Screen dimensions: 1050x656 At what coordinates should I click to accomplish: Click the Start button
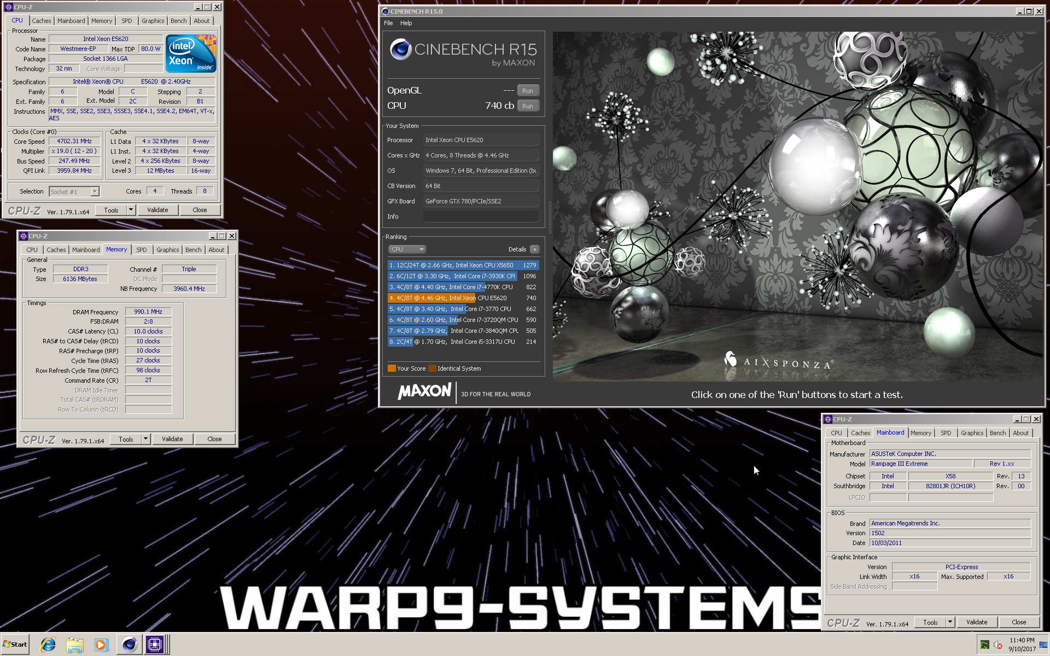(x=15, y=645)
